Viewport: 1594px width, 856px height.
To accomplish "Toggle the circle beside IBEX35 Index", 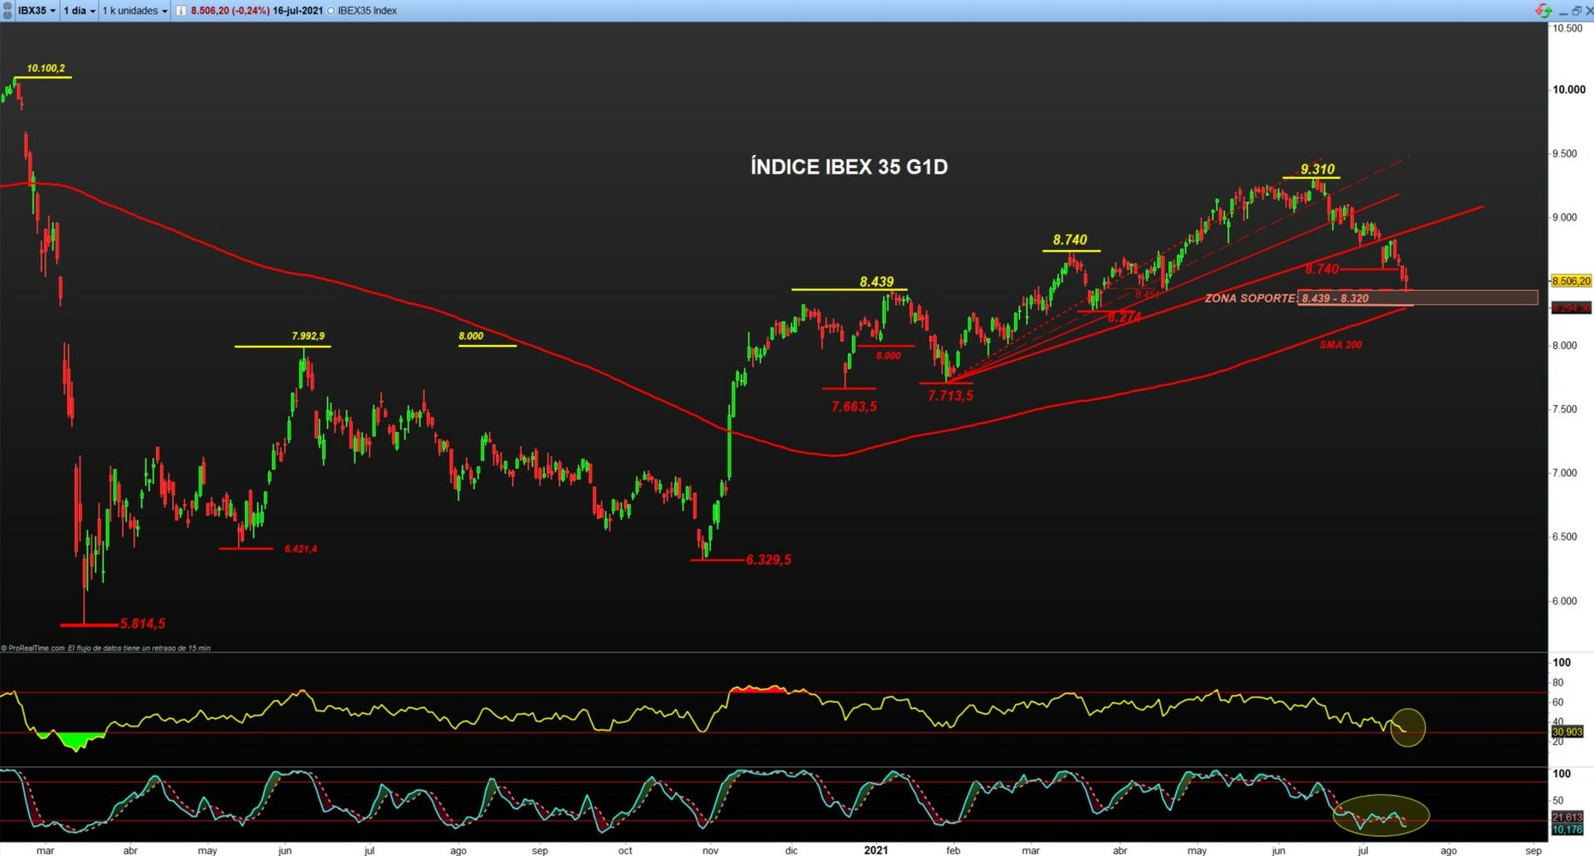I will pyautogui.click(x=331, y=11).
